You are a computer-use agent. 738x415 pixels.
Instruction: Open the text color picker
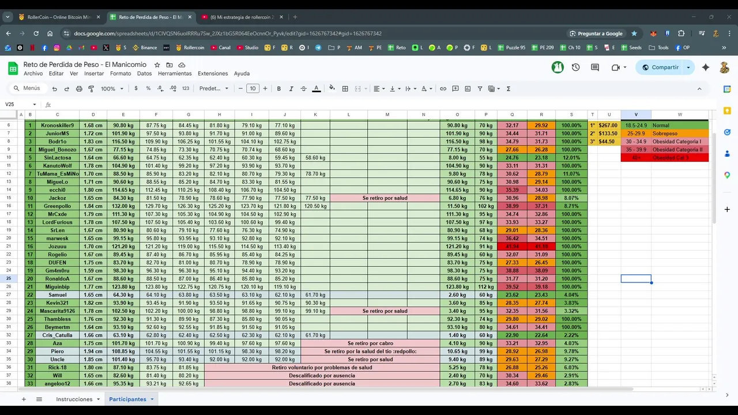(x=316, y=89)
